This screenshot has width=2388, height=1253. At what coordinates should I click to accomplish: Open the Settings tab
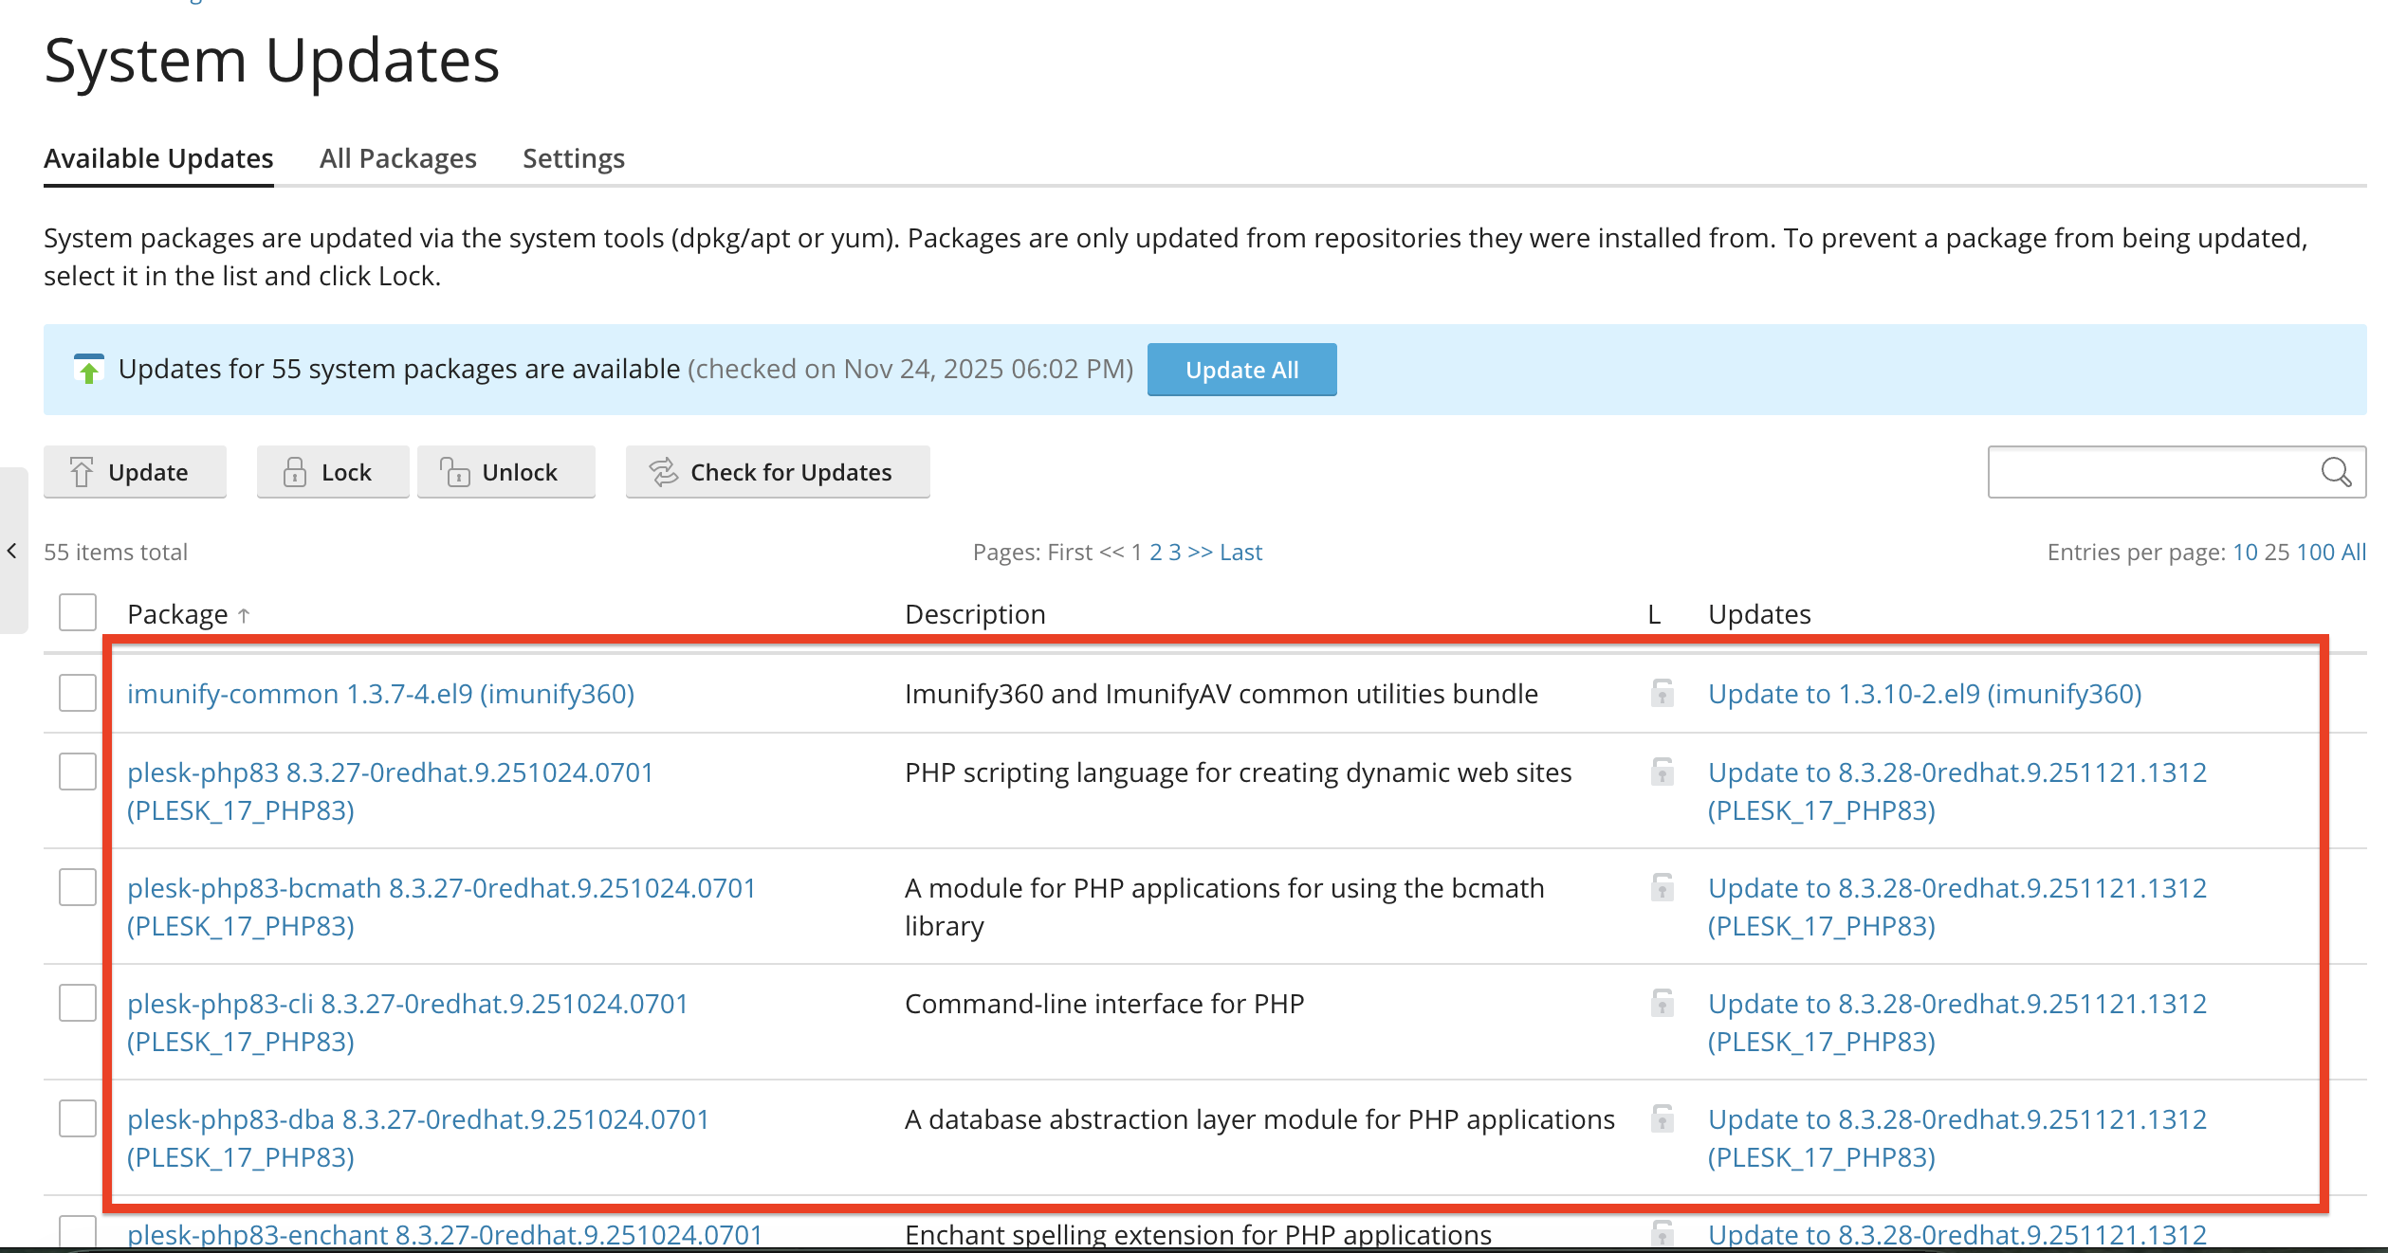pyautogui.click(x=574, y=158)
